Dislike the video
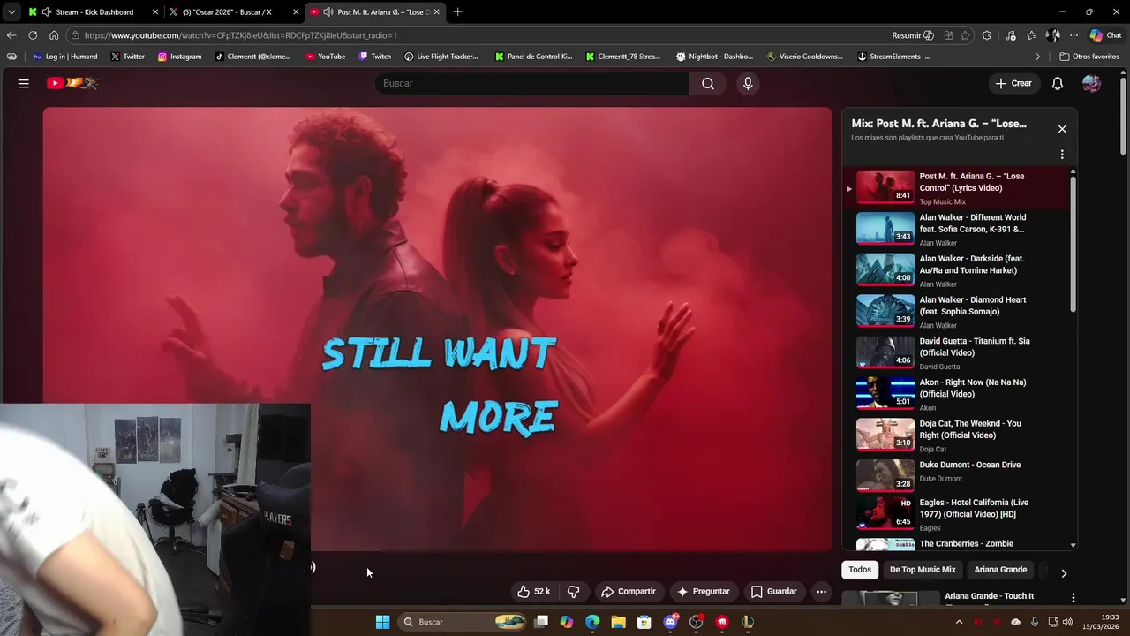This screenshot has height=636, width=1130. tap(573, 592)
